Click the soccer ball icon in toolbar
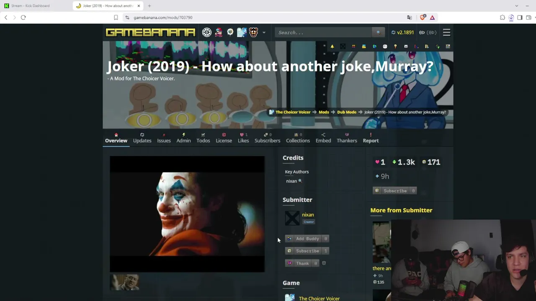 point(385,46)
